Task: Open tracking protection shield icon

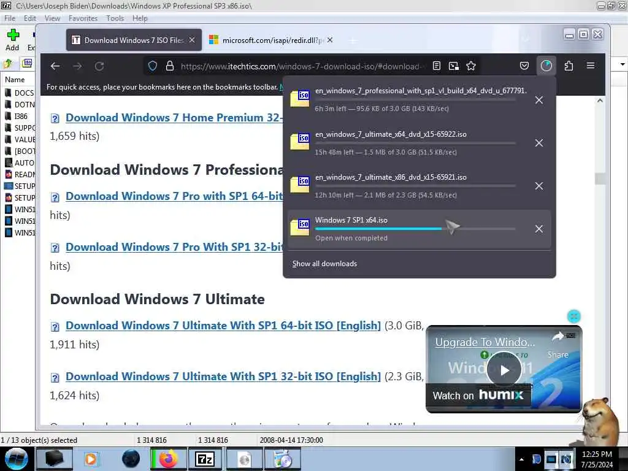Action: point(153,66)
